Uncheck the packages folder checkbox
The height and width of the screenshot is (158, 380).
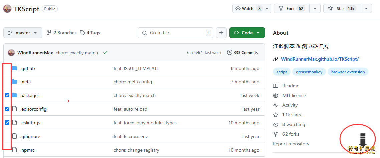click(7, 95)
